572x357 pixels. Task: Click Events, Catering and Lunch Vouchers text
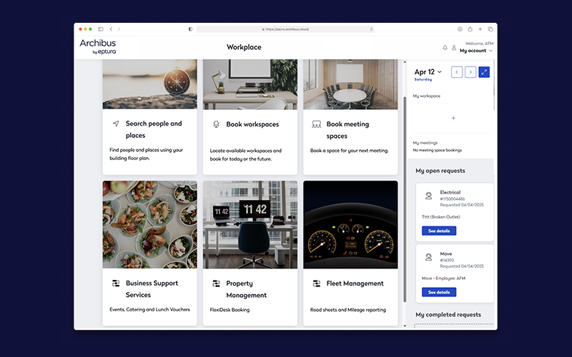[150, 310]
